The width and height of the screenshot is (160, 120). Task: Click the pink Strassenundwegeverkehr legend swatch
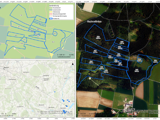pyautogui.click(x=51, y=14)
